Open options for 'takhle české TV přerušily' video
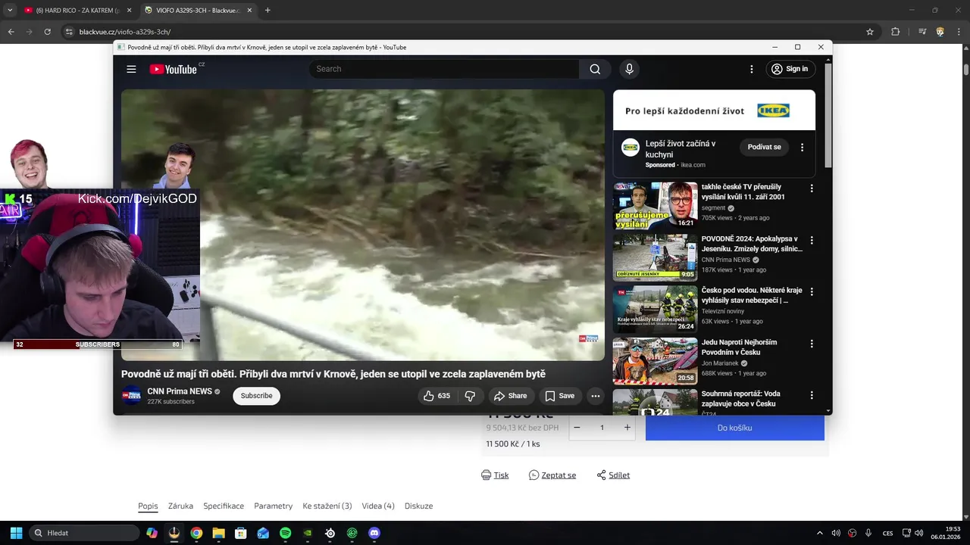The height and width of the screenshot is (545, 970). [x=812, y=188]
